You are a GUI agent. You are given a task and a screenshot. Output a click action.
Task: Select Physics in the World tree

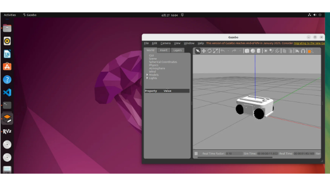pos(154,65)
